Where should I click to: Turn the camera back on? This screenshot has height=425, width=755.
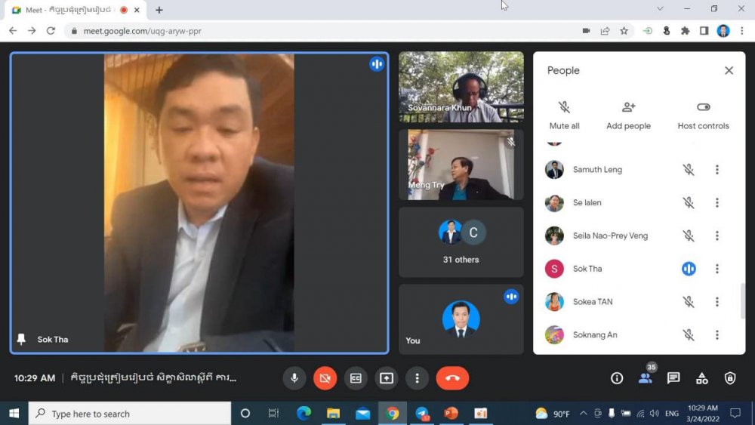point(325,378)
